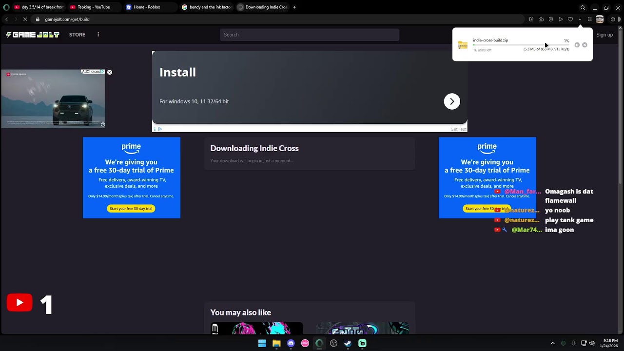Open OBS Studio from the taskbar
The height and width of the screenshot is (351, 624).
(x=333, y=343)
